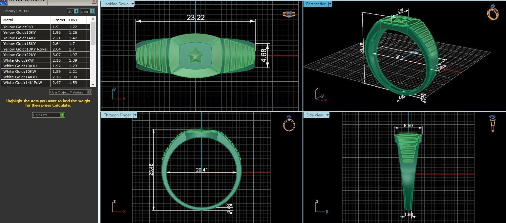Click the metal list scroll up arrow

click(93, 19)
